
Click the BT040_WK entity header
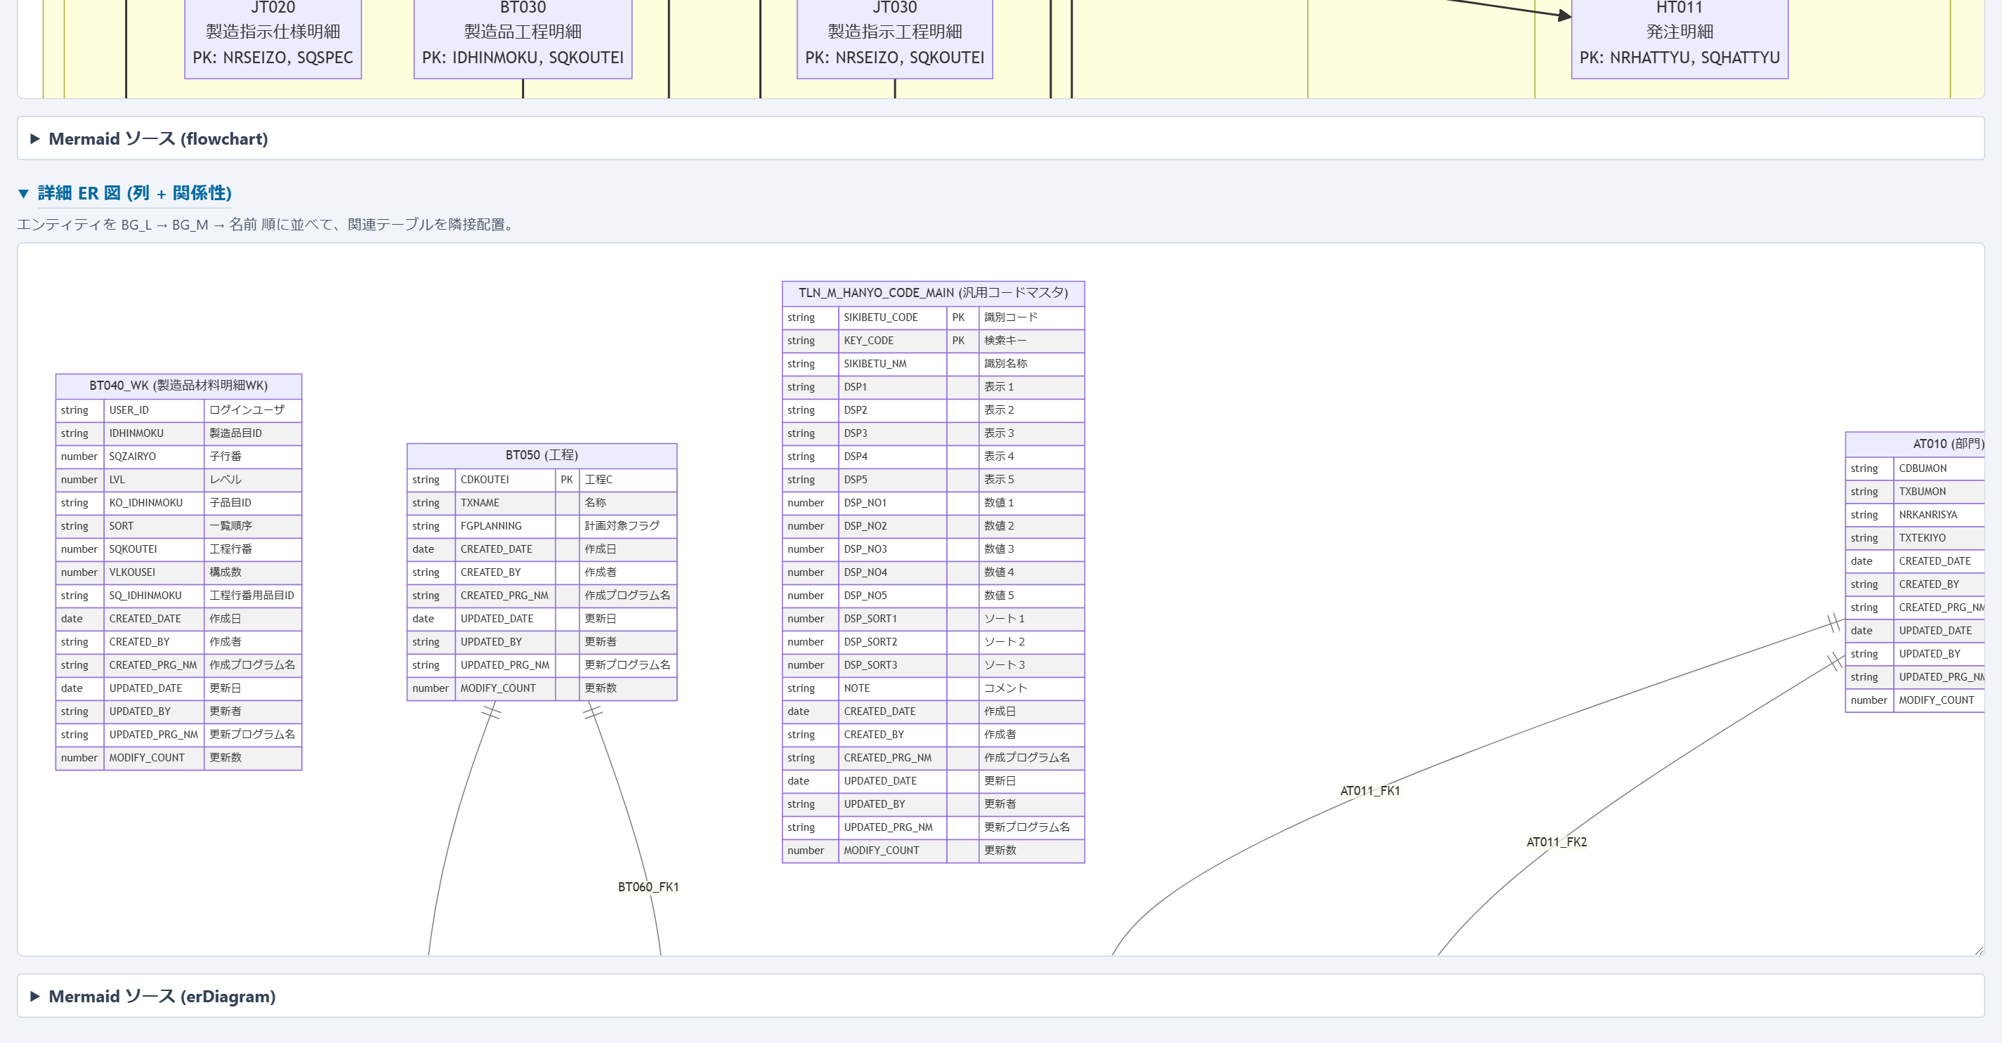pos(178,386)
